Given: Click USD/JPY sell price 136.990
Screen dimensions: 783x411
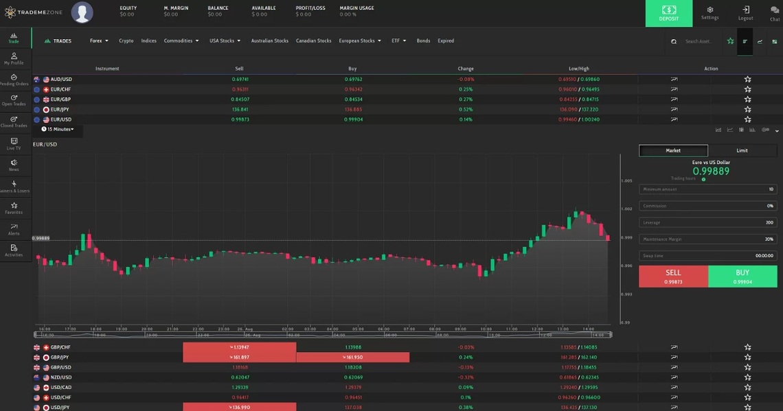Looking at the screenshot, I should (x=239, y=407).
